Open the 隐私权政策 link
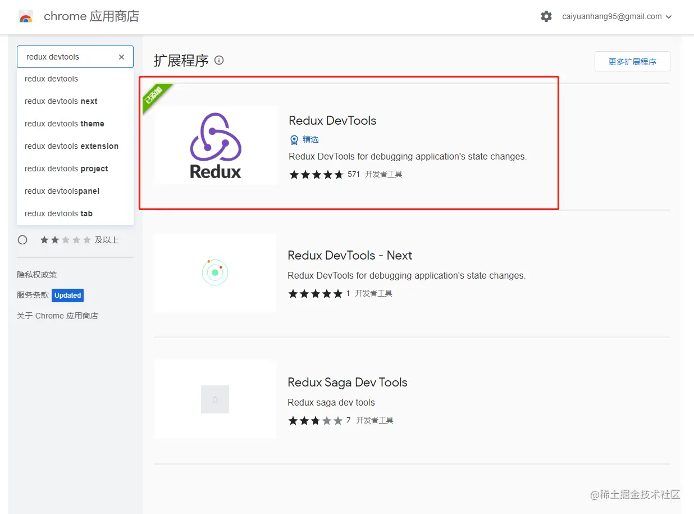 click(37, 275)
